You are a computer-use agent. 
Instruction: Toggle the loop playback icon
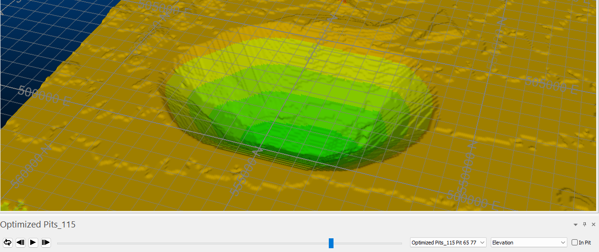[8, 243]
